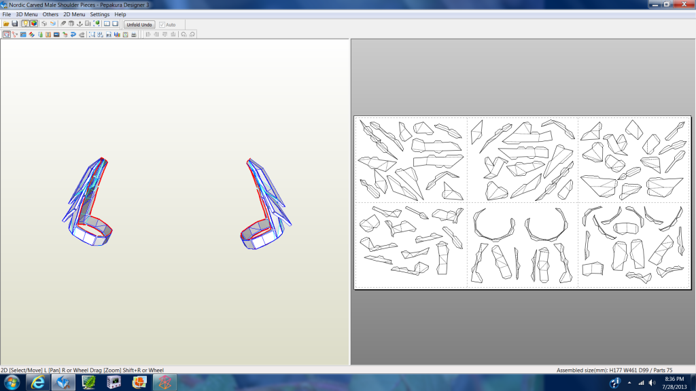Click the blue selection-frame fit icon

coord(92,34)
